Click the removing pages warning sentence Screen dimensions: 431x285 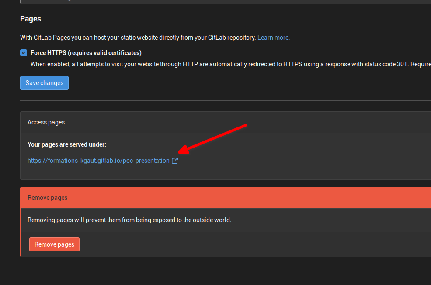(129, 220)
